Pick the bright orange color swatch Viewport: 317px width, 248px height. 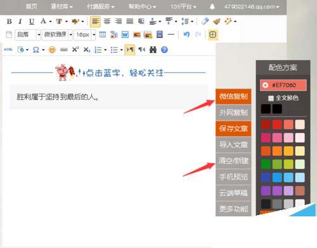(x=277, y=151)
